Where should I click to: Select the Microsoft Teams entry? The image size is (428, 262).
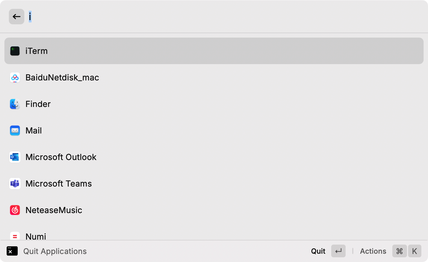[214, 184]
